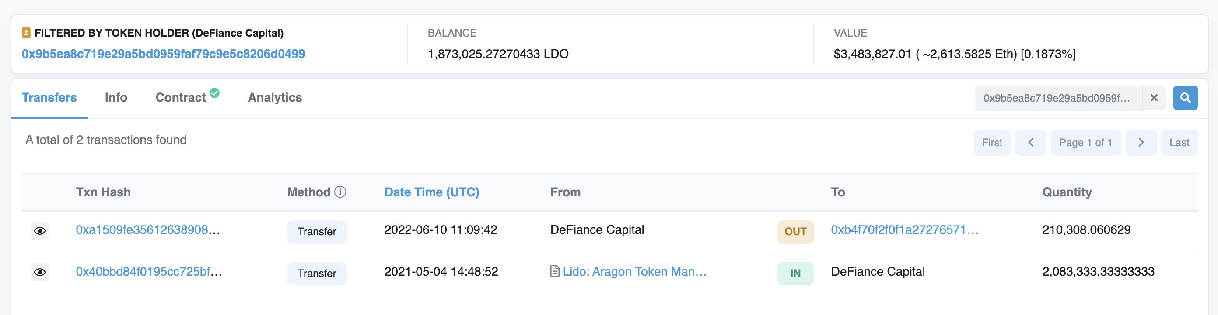Open the Analytics tab

coord(275,98)
